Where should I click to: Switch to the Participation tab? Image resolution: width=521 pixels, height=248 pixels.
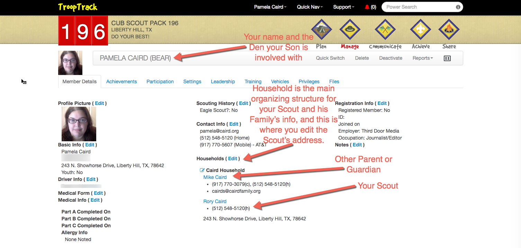tap(160, 82)
